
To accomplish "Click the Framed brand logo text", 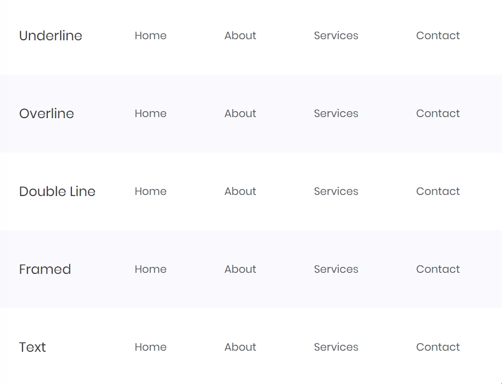I will pos(45,269).
